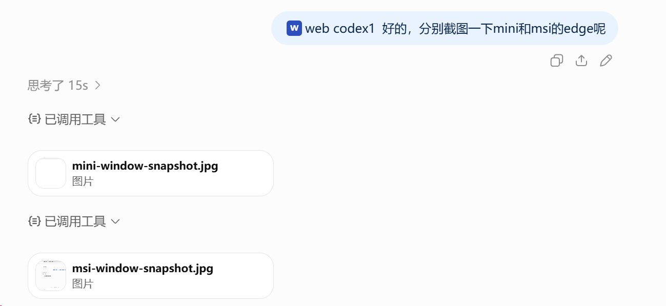666x306 pixels.
Task: Share the message using the upload arrow icon
Action: click(x=581, y=60)
